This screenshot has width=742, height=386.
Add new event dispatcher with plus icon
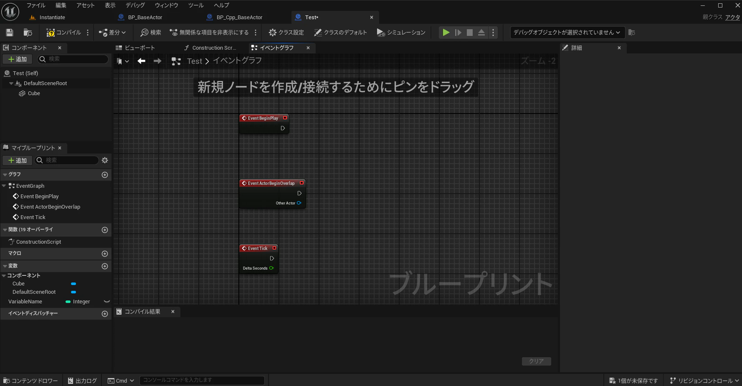pyautogui.click(x=105, y=314)
